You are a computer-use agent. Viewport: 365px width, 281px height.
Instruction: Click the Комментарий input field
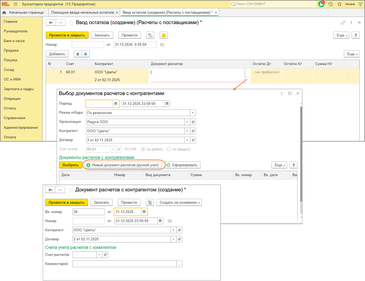[x=125, y=264]
